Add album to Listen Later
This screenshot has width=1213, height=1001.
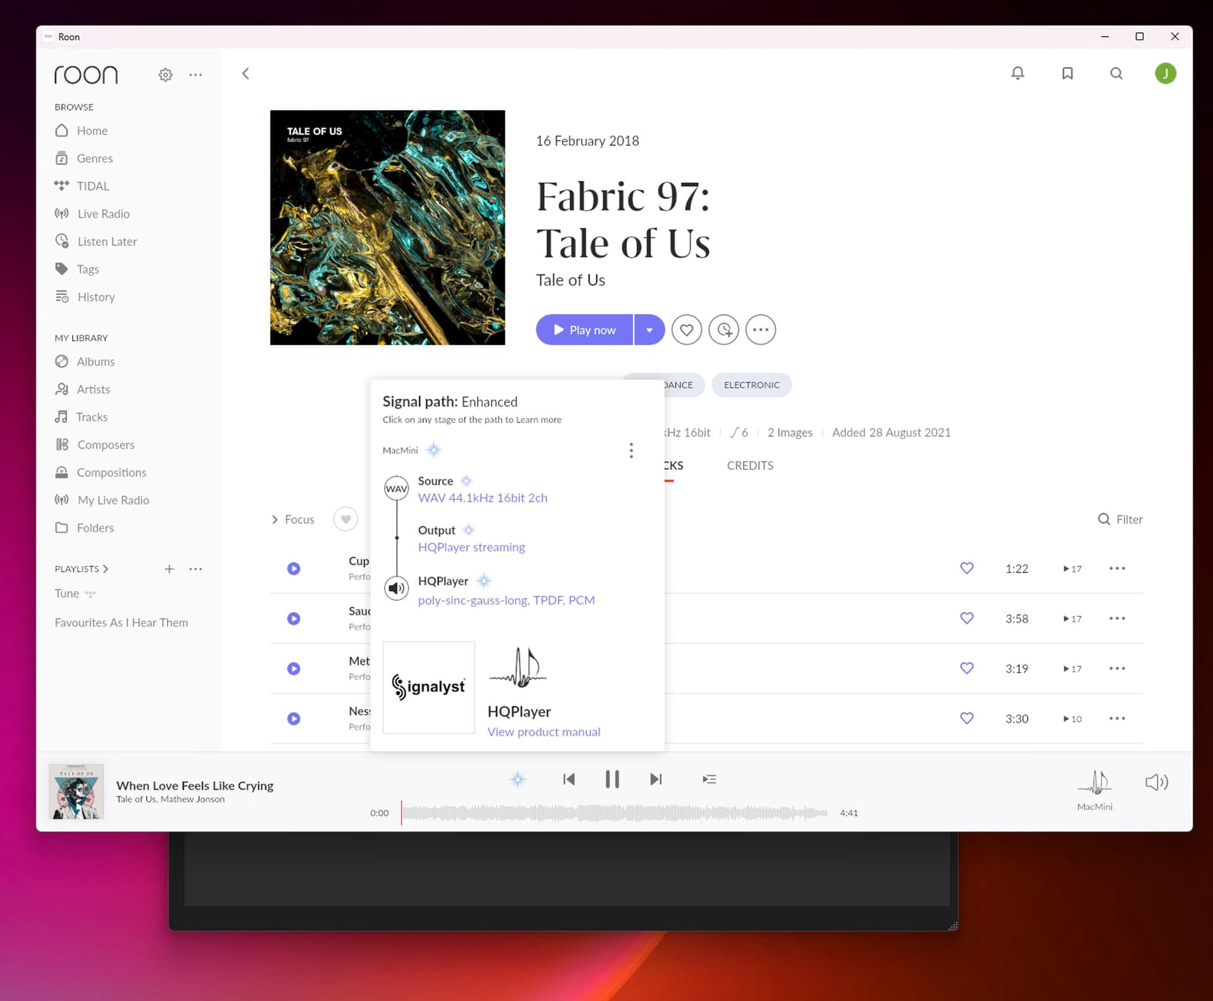pos(723,330)
